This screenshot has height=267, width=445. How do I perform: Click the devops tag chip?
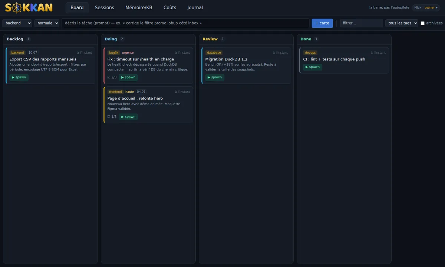310,53
